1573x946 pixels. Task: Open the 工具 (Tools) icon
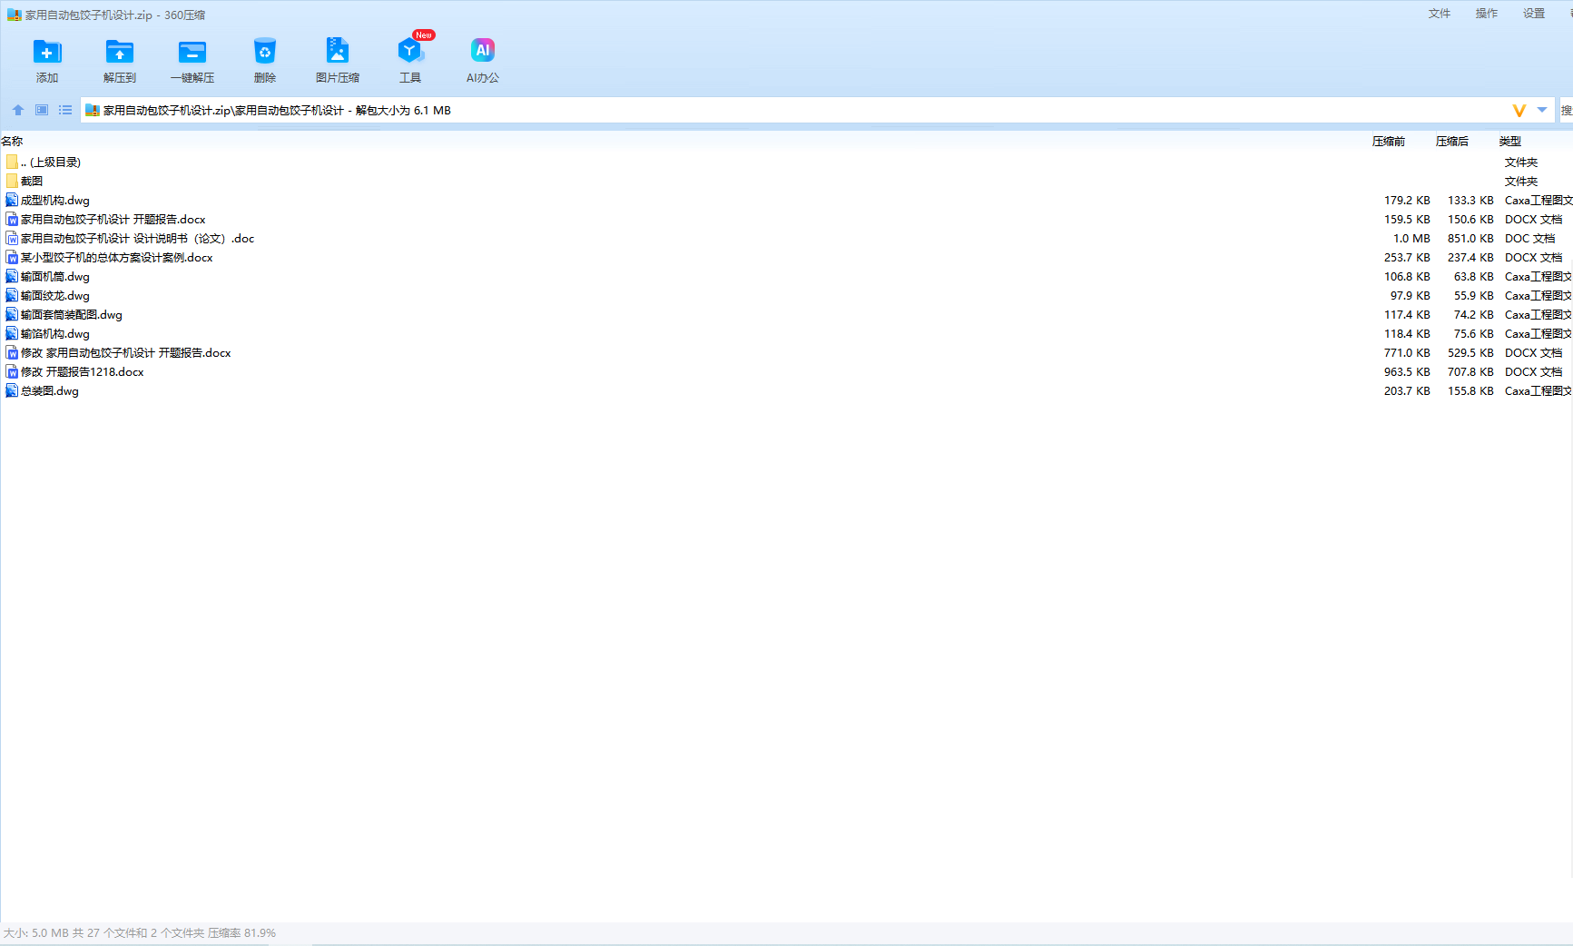click(x=410, y=52)
